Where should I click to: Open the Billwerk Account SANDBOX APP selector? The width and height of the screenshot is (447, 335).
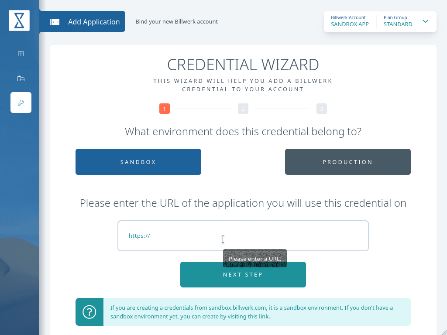[350, 21]
